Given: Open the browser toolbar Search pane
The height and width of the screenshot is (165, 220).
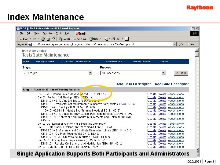Looking at the screenshot, I should (x=64, y=39).
